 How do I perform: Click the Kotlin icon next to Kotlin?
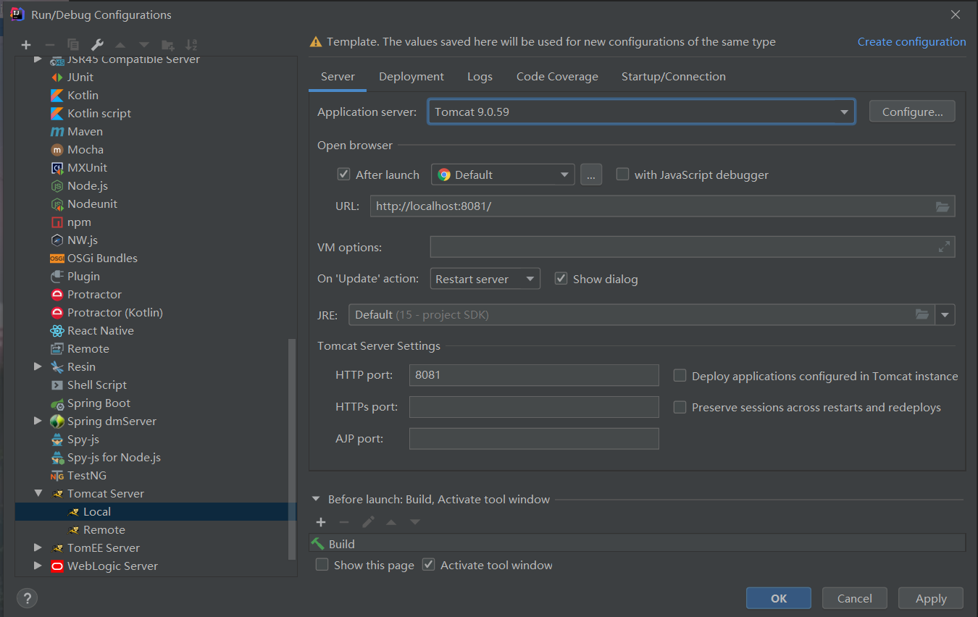57,95
